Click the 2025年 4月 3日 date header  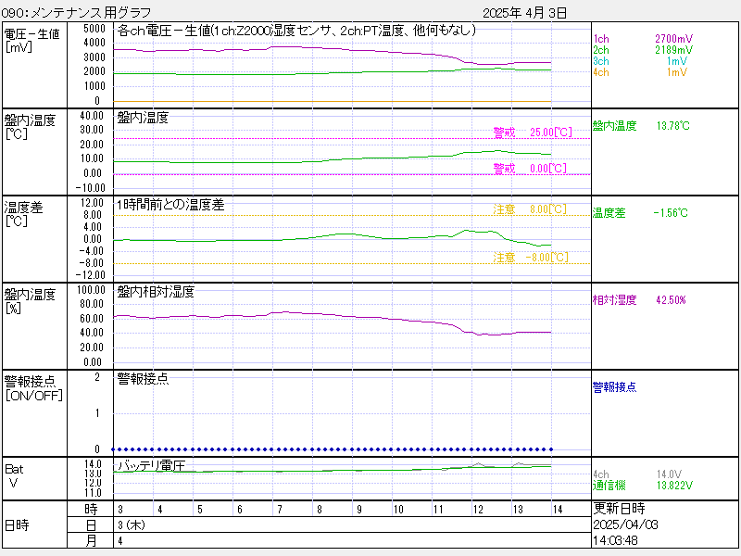click(x=525, y=13)
